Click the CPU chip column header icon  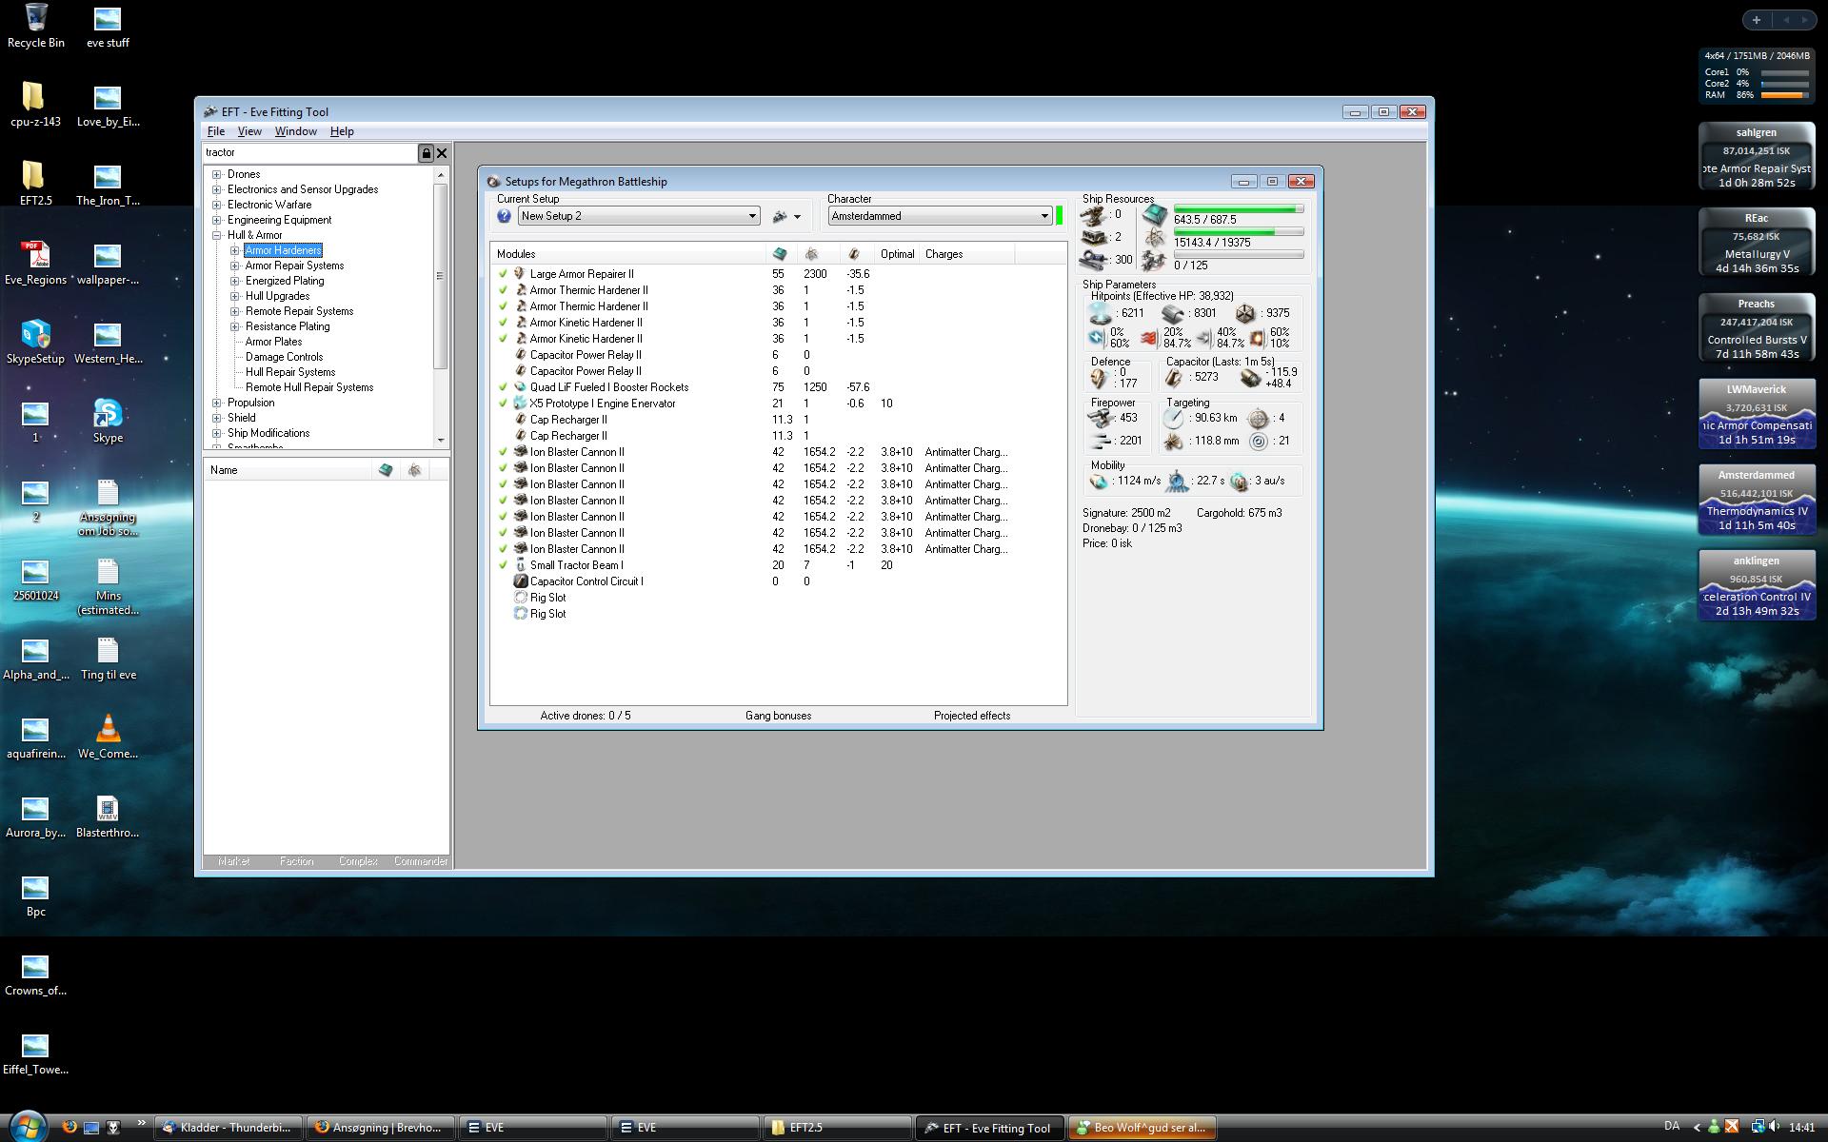pyautogui.click(x=780, y=254)
